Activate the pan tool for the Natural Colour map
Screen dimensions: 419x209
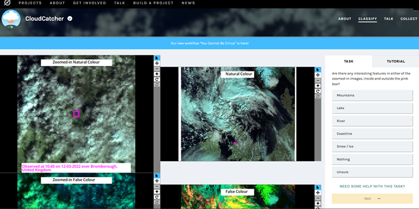(318, 75)
